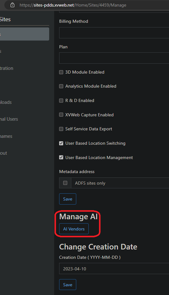Save the site settings above Manage AI
The image size is (169, 295).
(x=68, y=199)
